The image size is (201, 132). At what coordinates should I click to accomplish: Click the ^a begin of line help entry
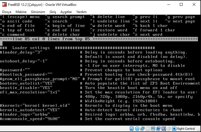point(65,26)
